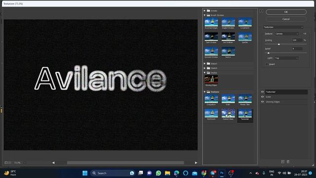Cancel the Filter Gallery dialog
Viewport: 316px width, 178px height.
tap(286, 19)
